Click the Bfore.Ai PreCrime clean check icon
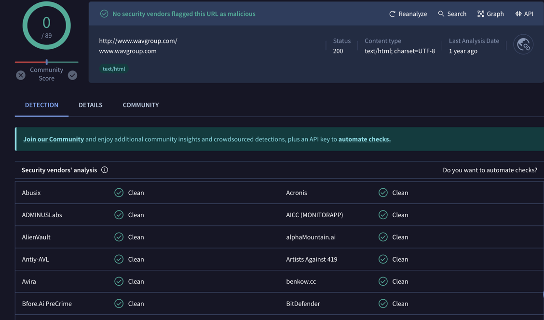 119,304
